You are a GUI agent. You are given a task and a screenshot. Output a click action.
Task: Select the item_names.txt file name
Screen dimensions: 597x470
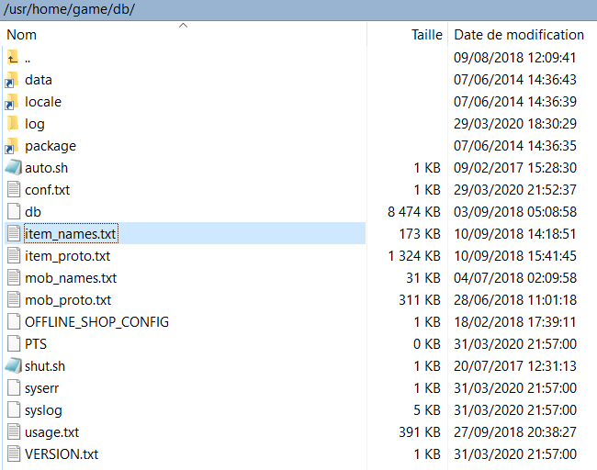point(71,234)
